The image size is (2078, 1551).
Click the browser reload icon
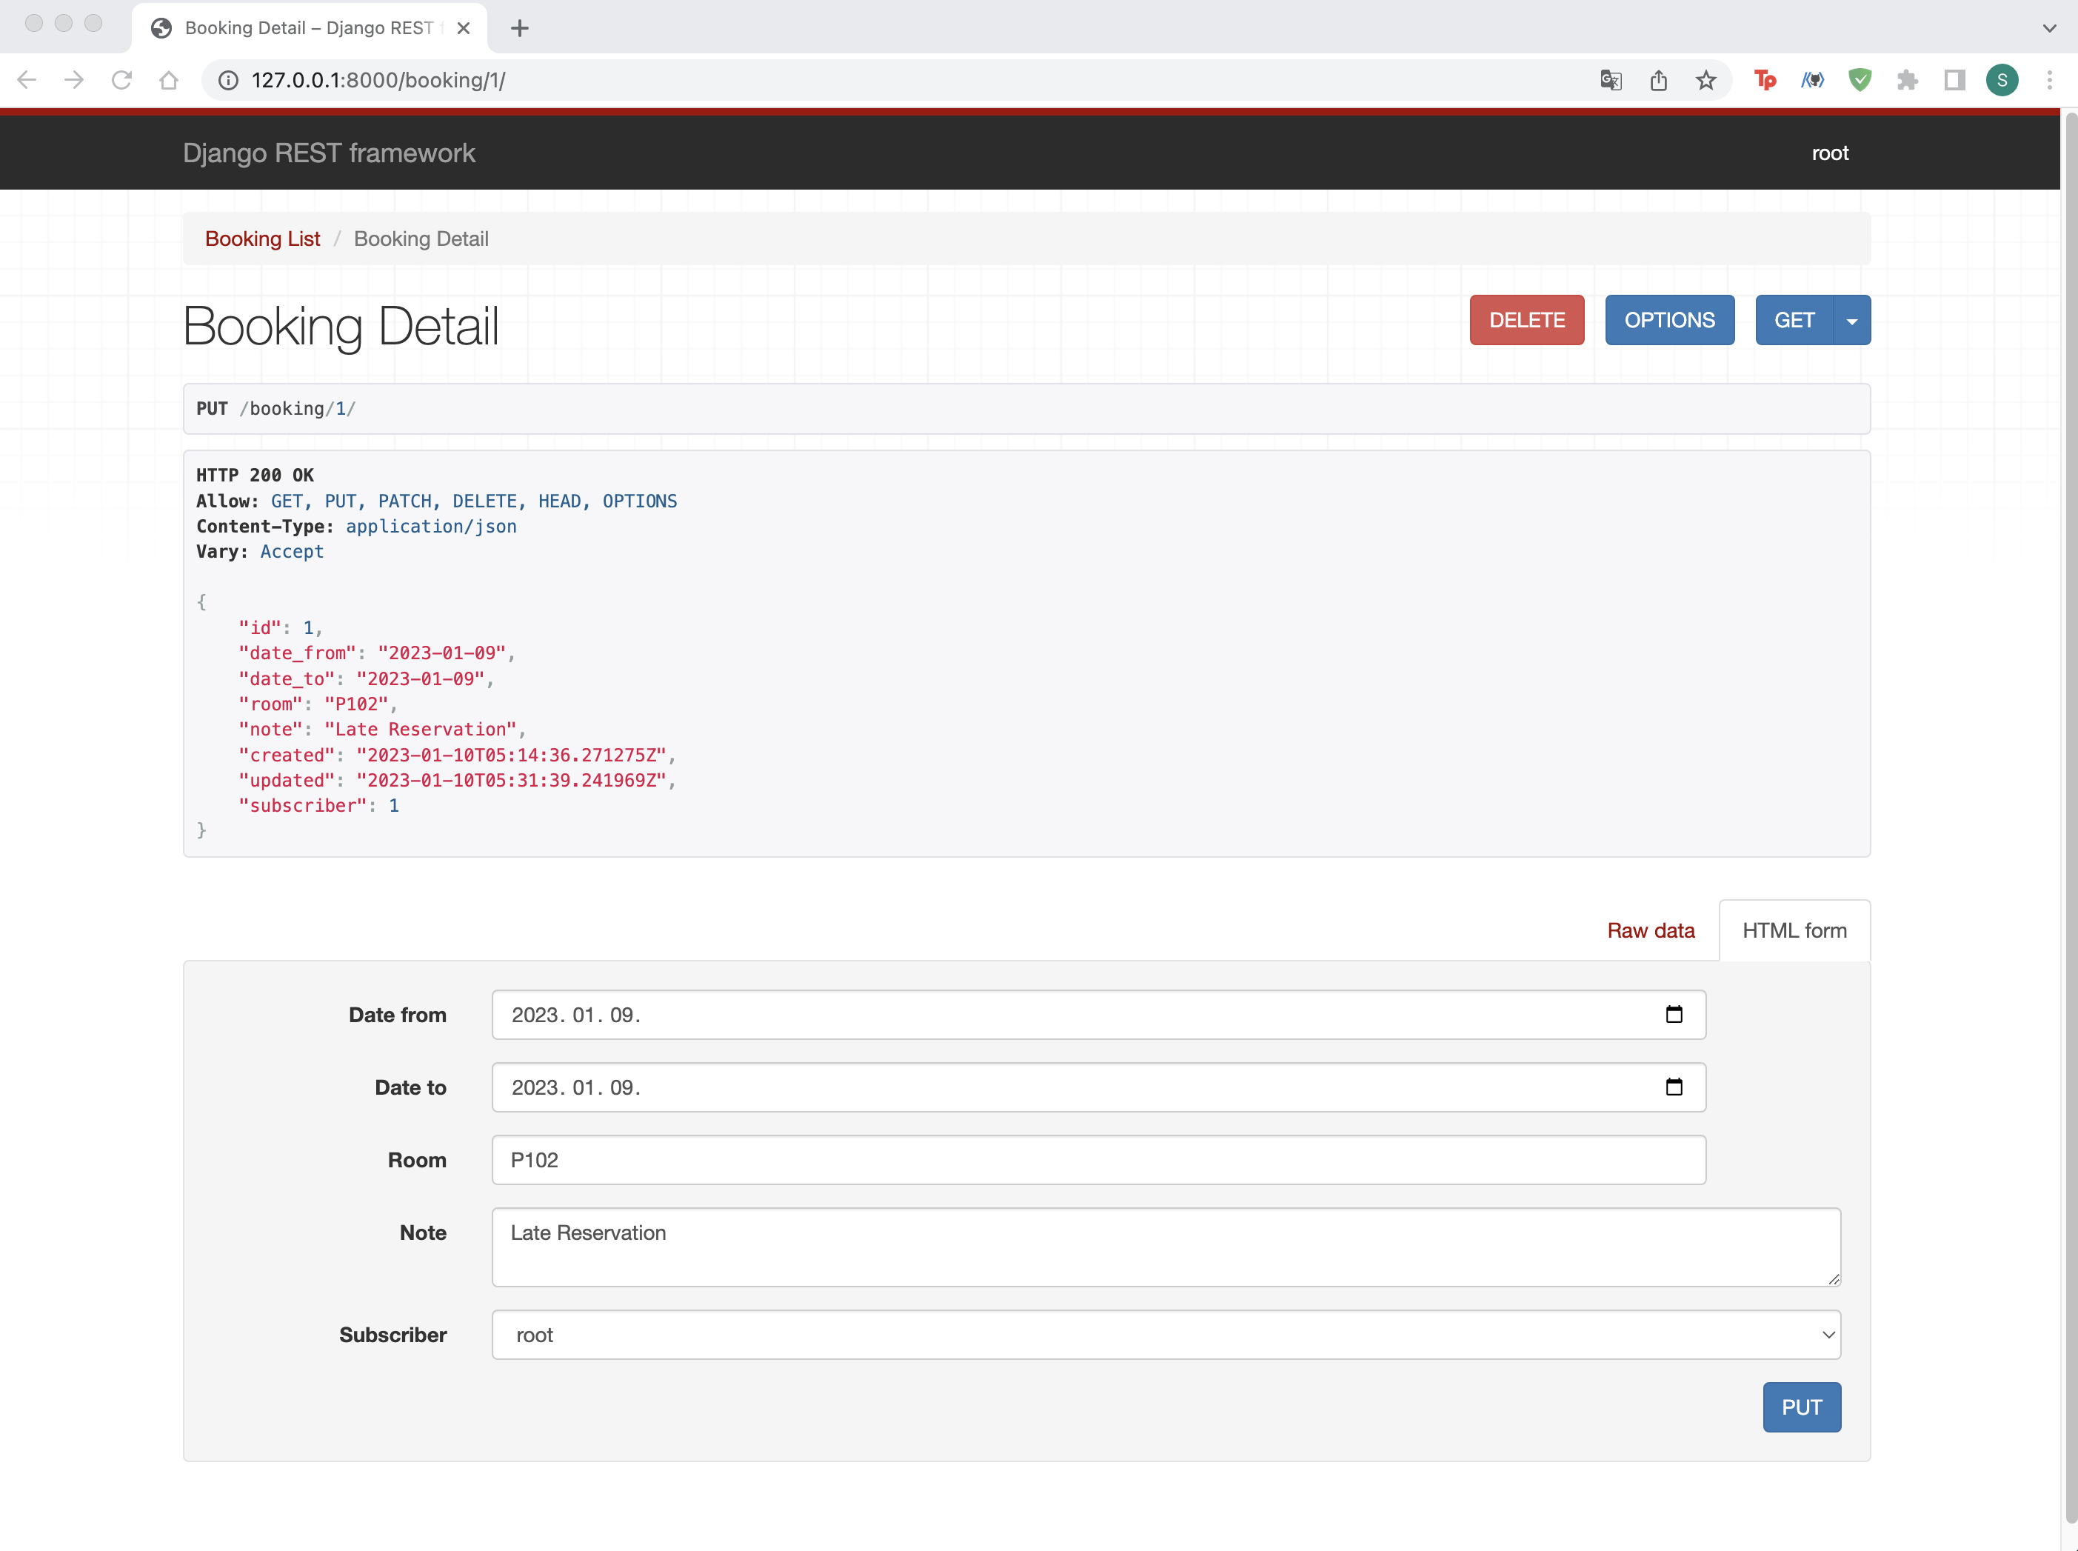click(121, 81)
